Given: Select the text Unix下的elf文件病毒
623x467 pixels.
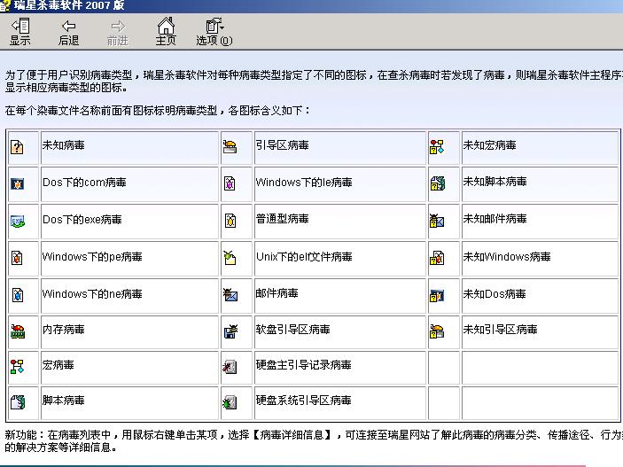Looking at the screenshot, I should pos(304,256).
